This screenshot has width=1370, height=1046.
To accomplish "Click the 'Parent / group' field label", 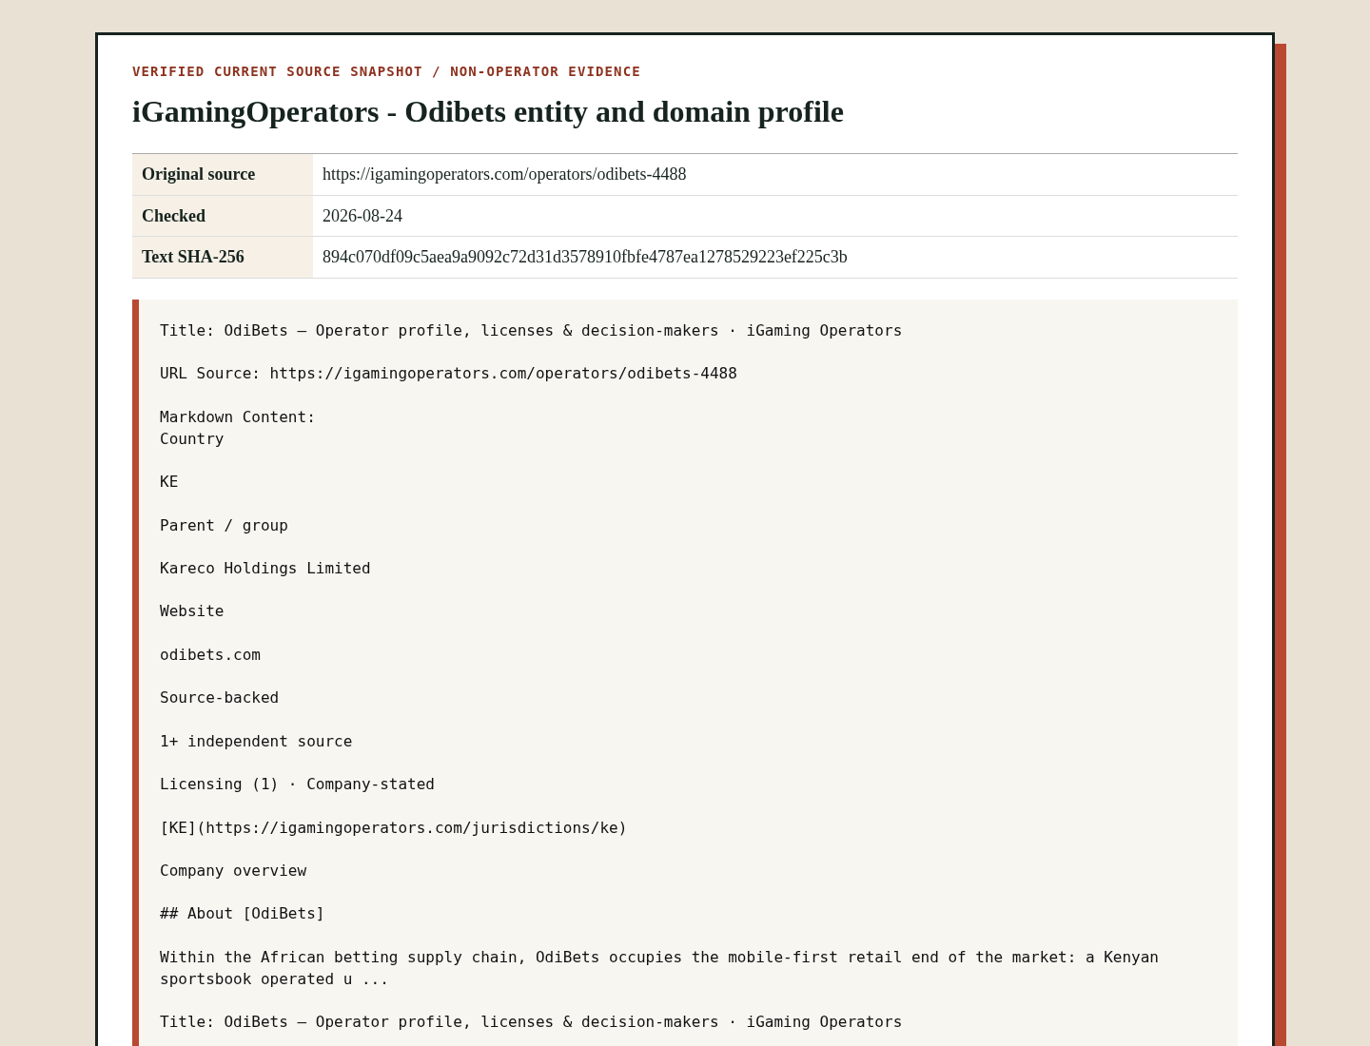I will (224, 525).
